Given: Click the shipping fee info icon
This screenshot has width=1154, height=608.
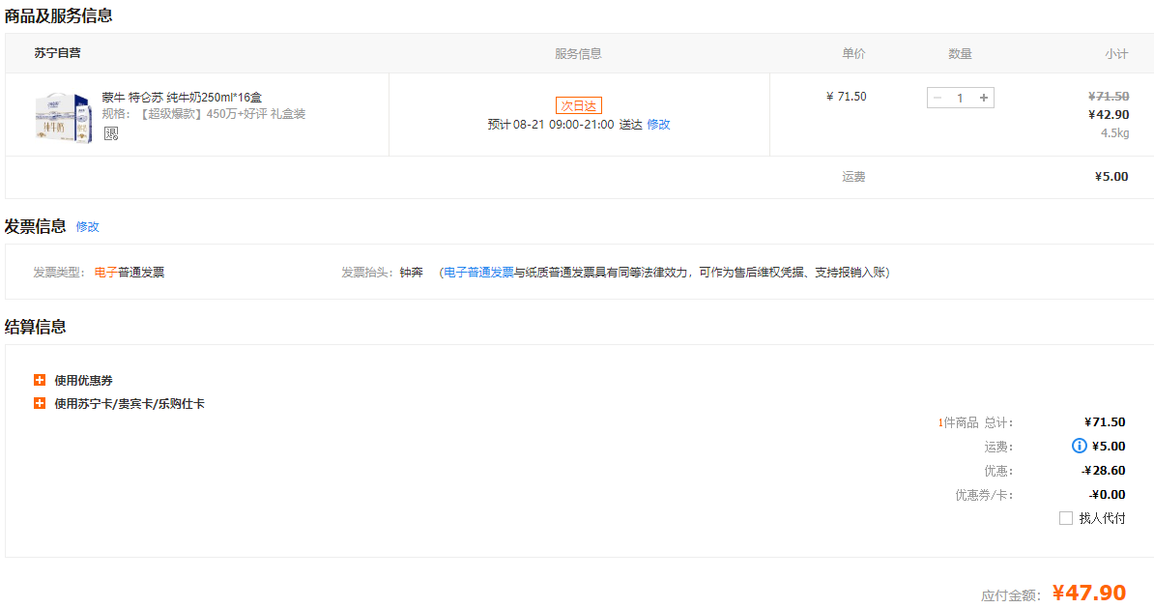Looking at the screenshot, I should (x=1079, y=446).
